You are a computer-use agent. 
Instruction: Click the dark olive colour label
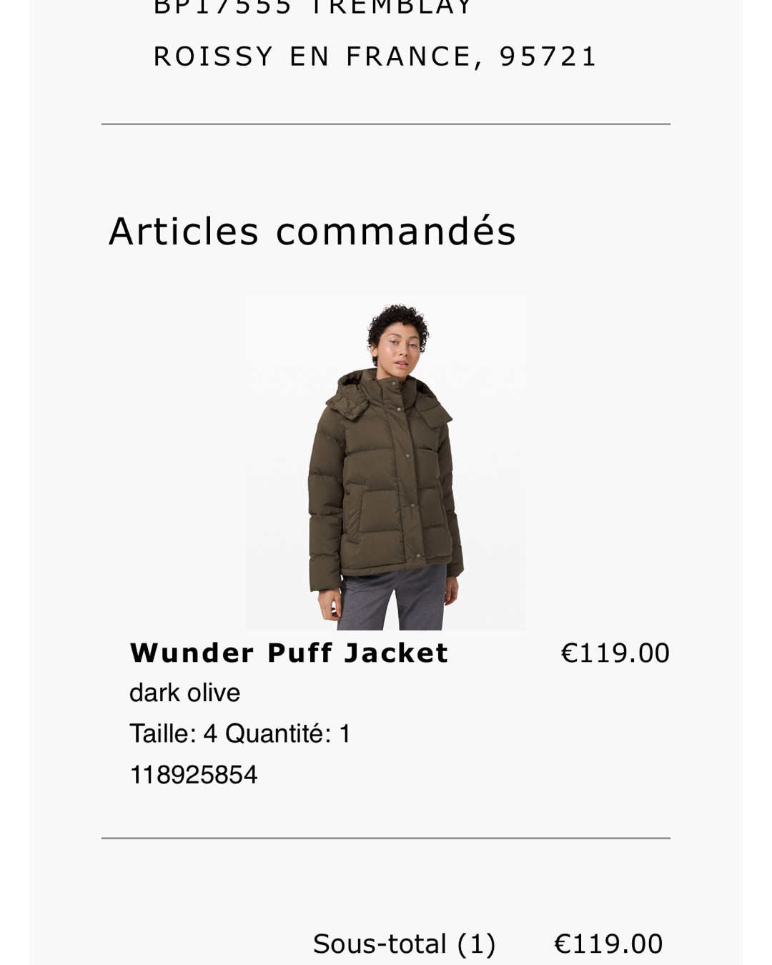pos(185,693)
